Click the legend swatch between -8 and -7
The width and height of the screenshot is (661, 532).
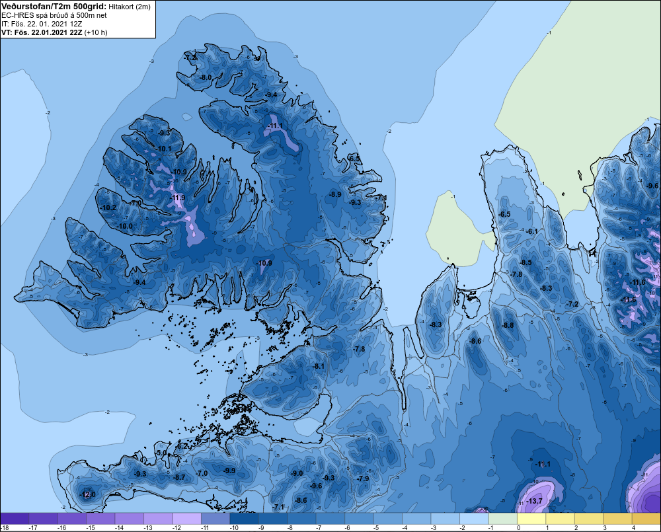(x=301, y=519)
